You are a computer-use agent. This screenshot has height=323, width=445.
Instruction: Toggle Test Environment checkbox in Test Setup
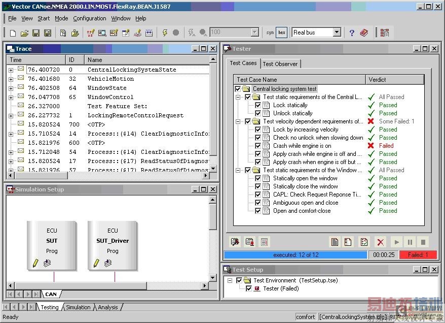pyautogui.click(x=239, y=280)
